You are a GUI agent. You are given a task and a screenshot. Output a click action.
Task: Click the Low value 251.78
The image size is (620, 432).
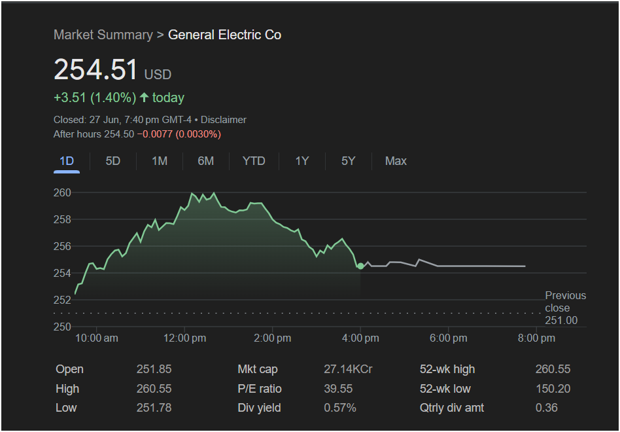[154, 408]
